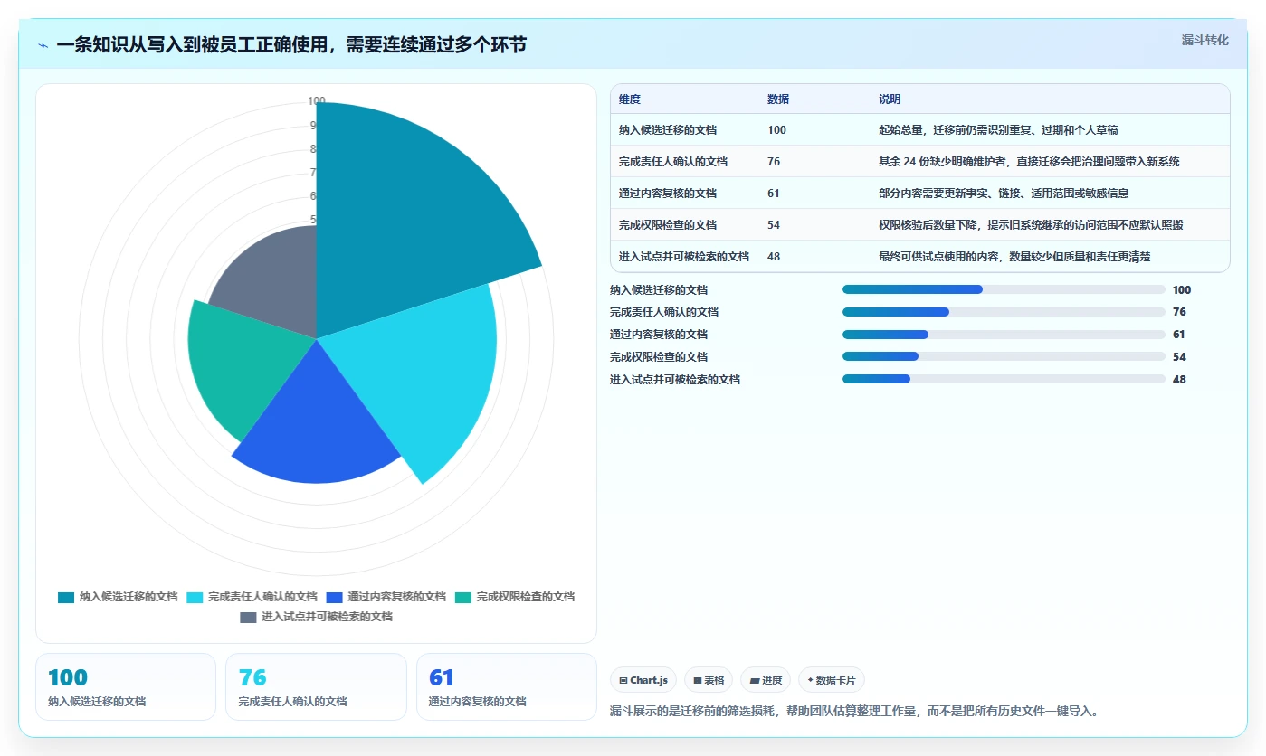Click progress bar for 完成责任人确认的文档
Screen dimensions: 1266x756
tap(1004, 312)
